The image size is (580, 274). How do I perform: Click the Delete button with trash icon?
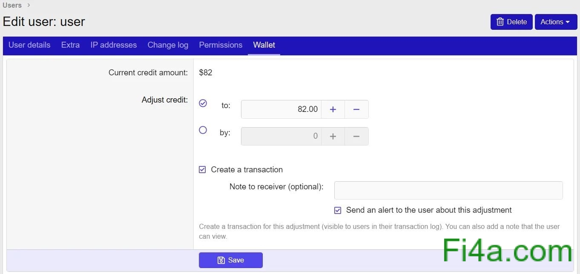point(511,22)
